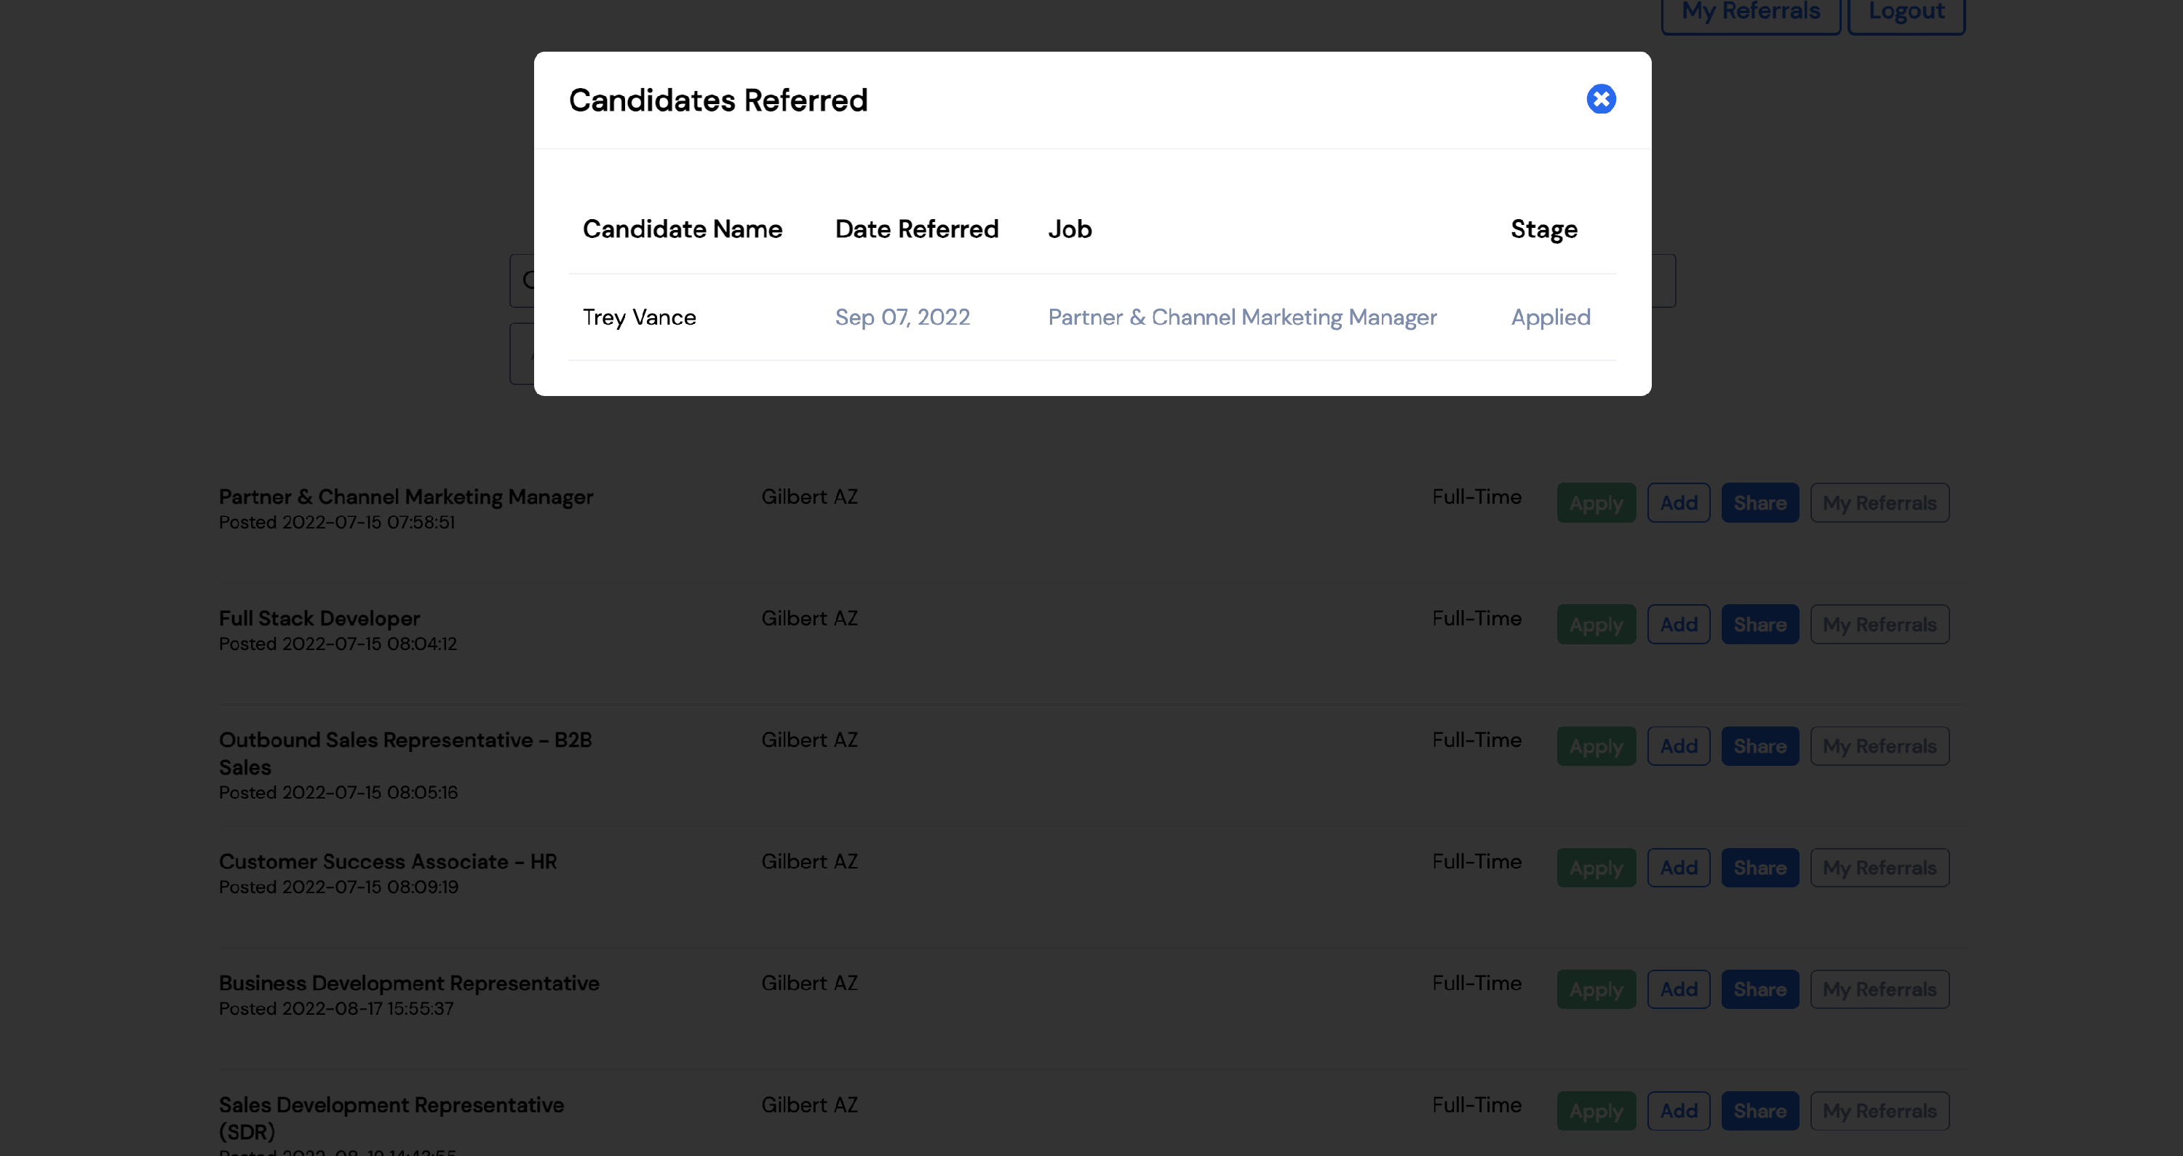View My Referrals for Customer Success Associate - HR
The height and width of the screenshot is (1156, 2183).
[1879, 868]
